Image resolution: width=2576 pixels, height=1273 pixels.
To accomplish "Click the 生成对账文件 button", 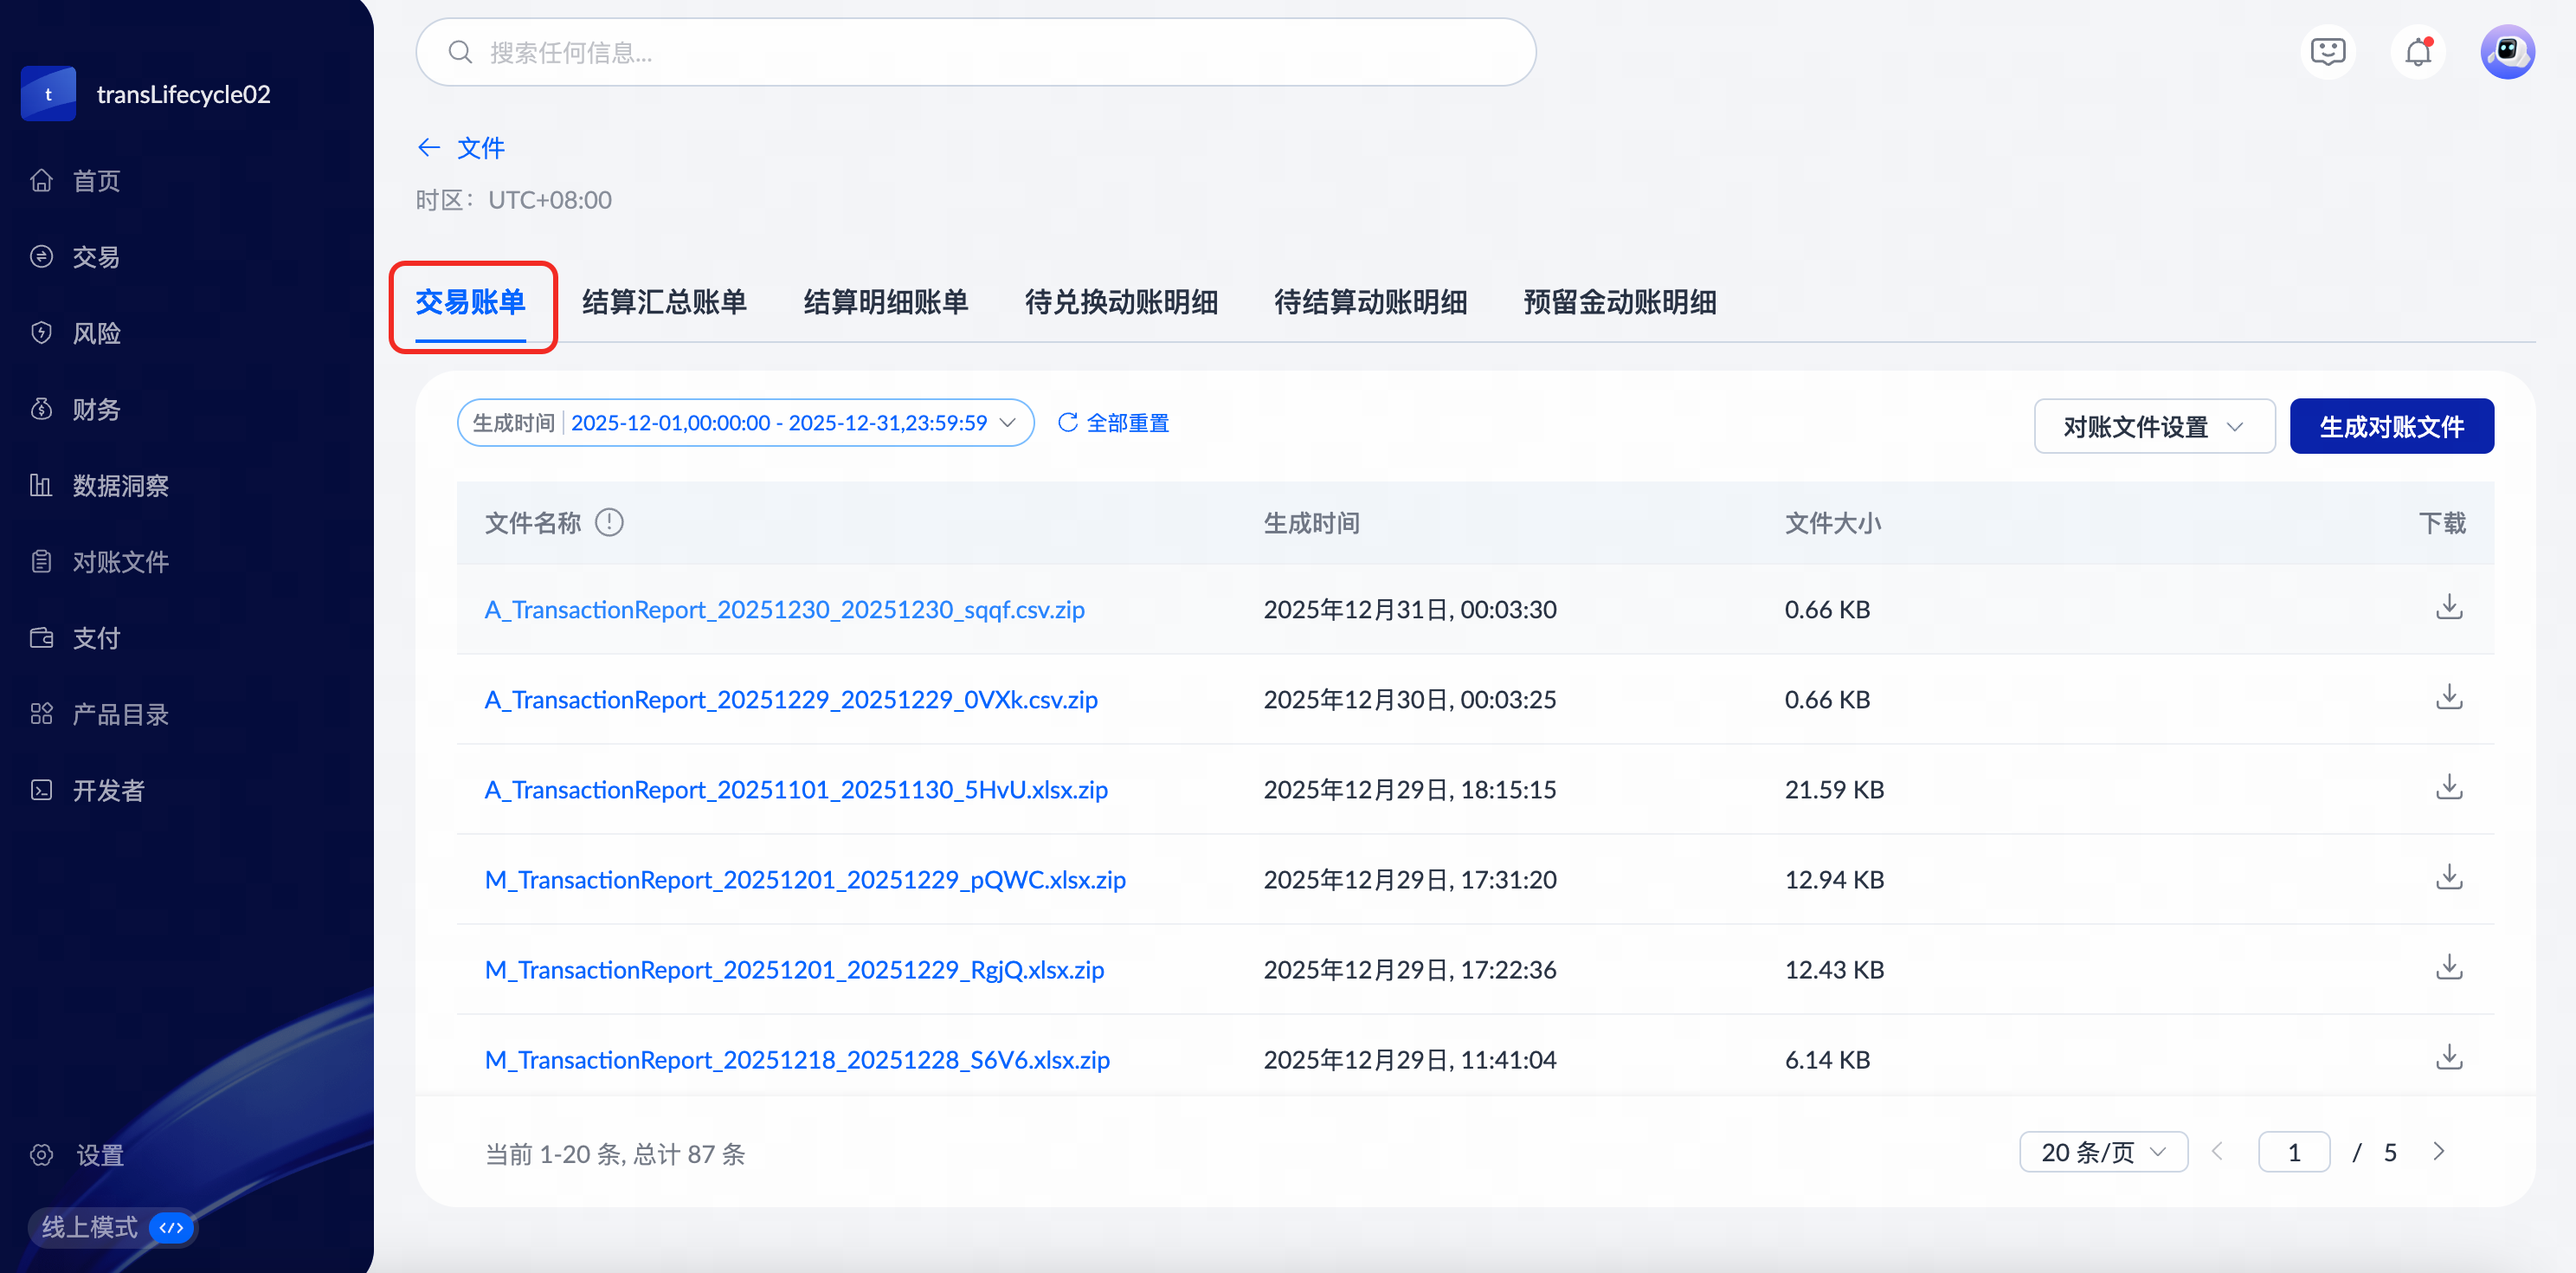I will pyautogui.click(x=2390, y=427).
